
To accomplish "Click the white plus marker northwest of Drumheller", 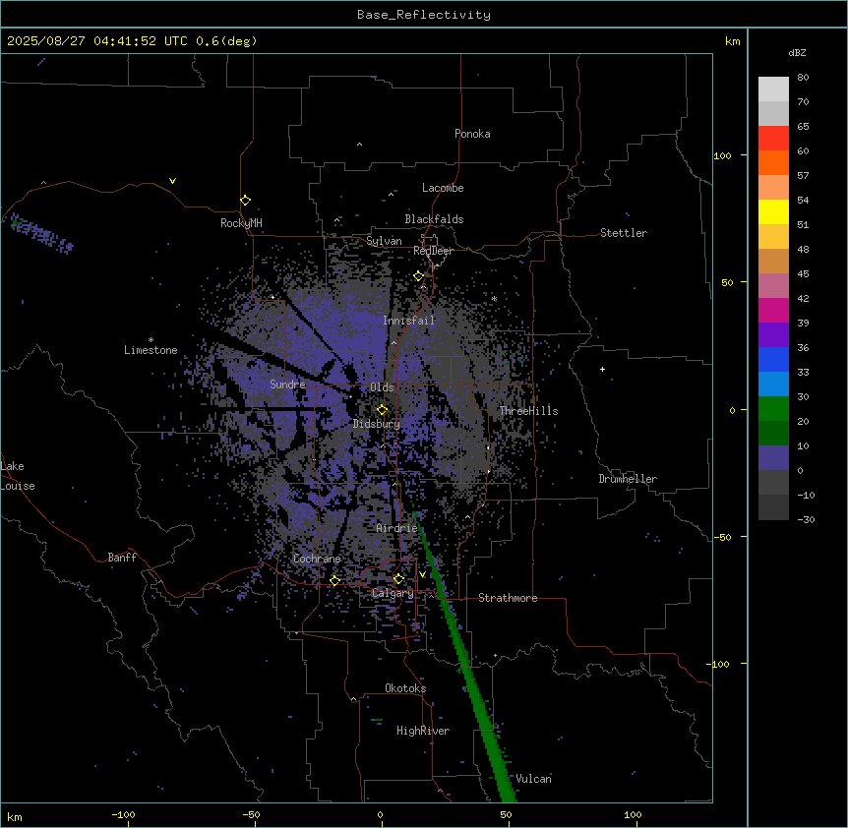I will coord(602,369).
